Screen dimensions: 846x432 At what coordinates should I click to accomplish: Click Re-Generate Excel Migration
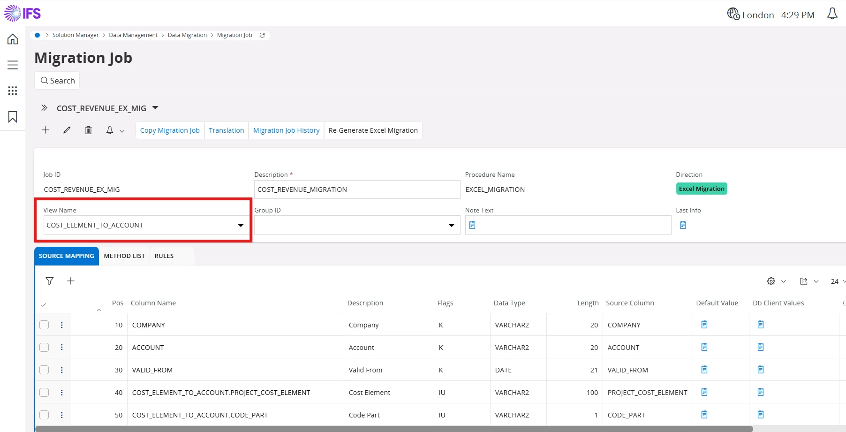coord(373,130)
